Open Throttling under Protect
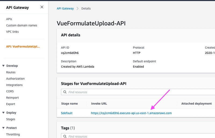Image resolution: width=215 pixels, height=138 pixels. pos(13,135)
